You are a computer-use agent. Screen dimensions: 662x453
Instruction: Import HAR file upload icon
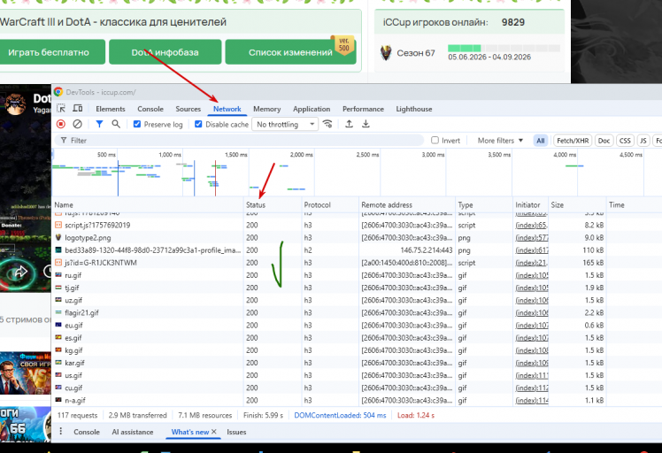(350, 124)
